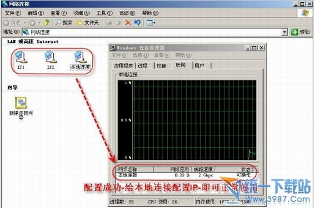314x208 pixels.
Task: Click the 线路速度 column header
Action: pos(203,169)
